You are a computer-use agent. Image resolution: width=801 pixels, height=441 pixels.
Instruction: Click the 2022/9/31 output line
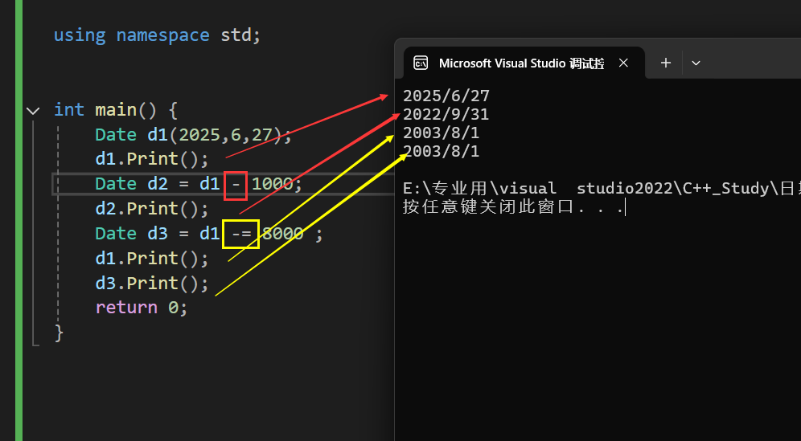pos(446,115)
